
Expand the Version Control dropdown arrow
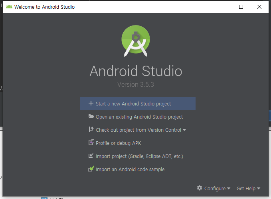point(184,130)
